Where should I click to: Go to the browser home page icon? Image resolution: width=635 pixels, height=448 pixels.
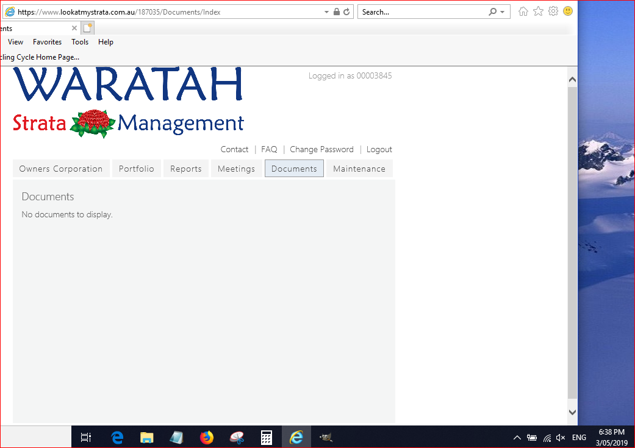coord(523,12)
